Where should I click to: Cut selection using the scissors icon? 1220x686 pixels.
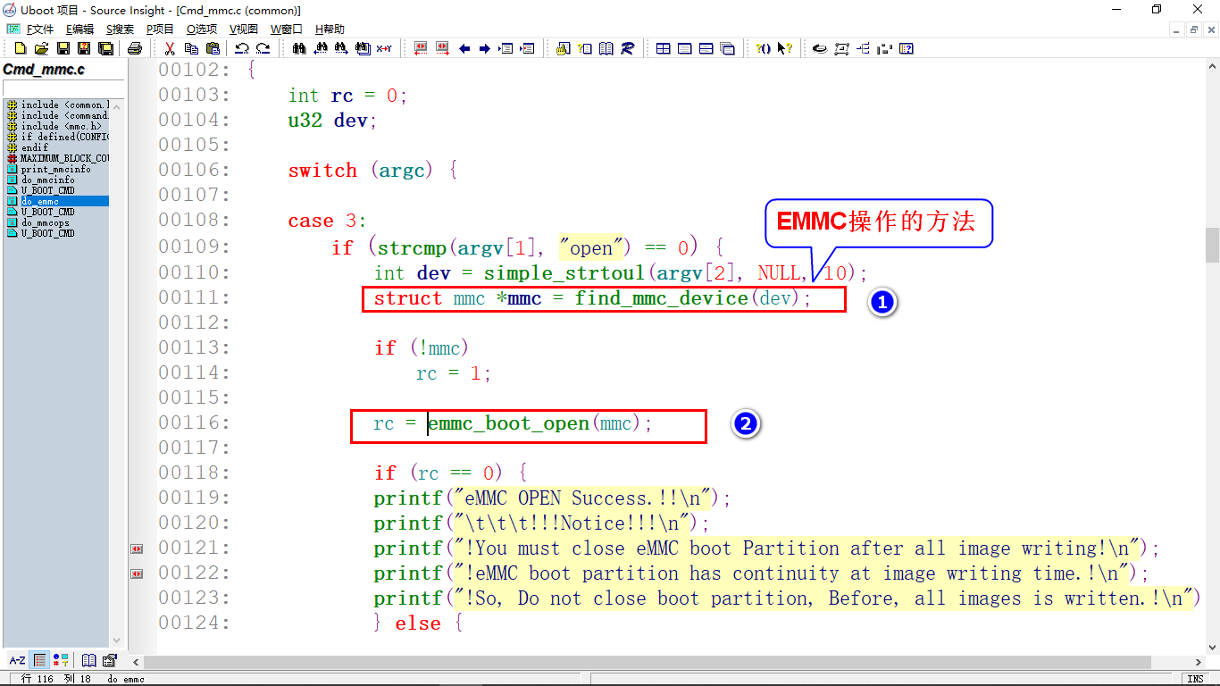click(169, 48)
